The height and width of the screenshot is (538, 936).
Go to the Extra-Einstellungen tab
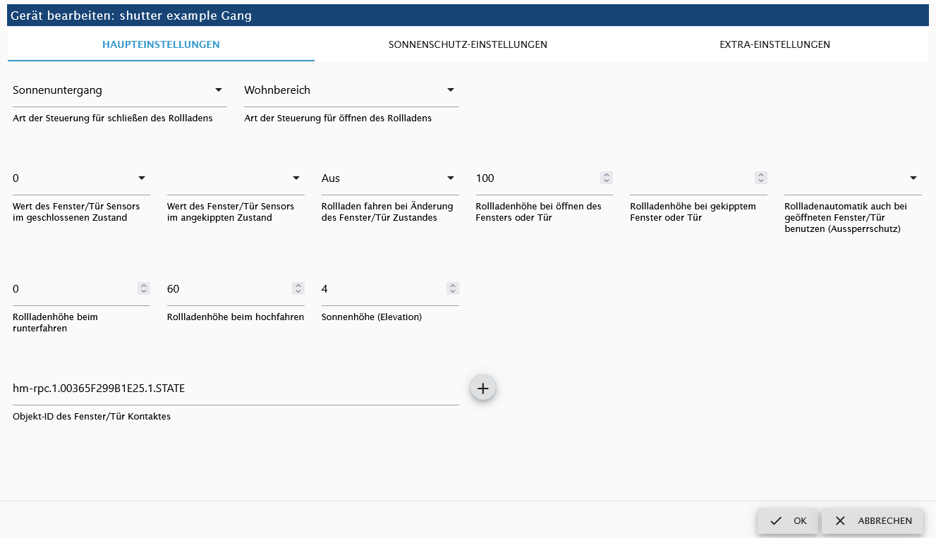pos(774,44)
